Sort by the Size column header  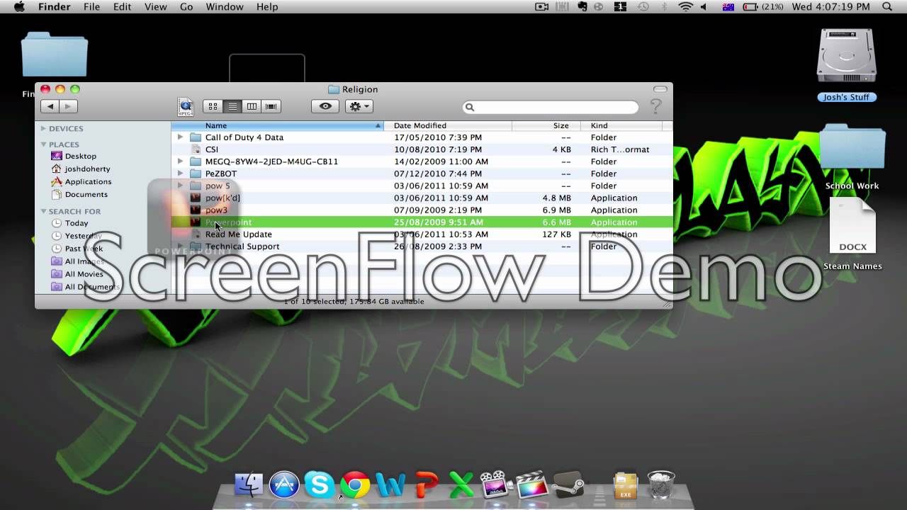tap(546, 125)
